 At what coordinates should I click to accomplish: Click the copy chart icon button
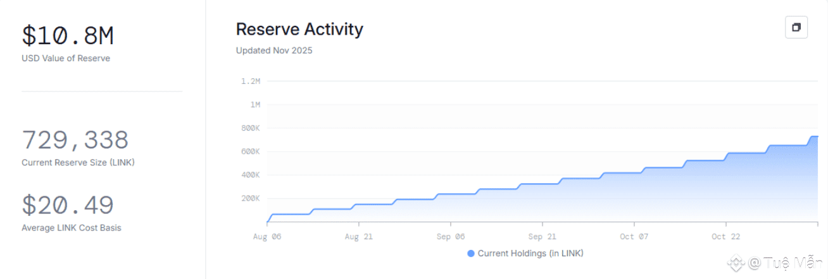(796, 28)
